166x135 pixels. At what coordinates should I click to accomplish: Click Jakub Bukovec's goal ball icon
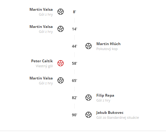[x=89, y=115]
